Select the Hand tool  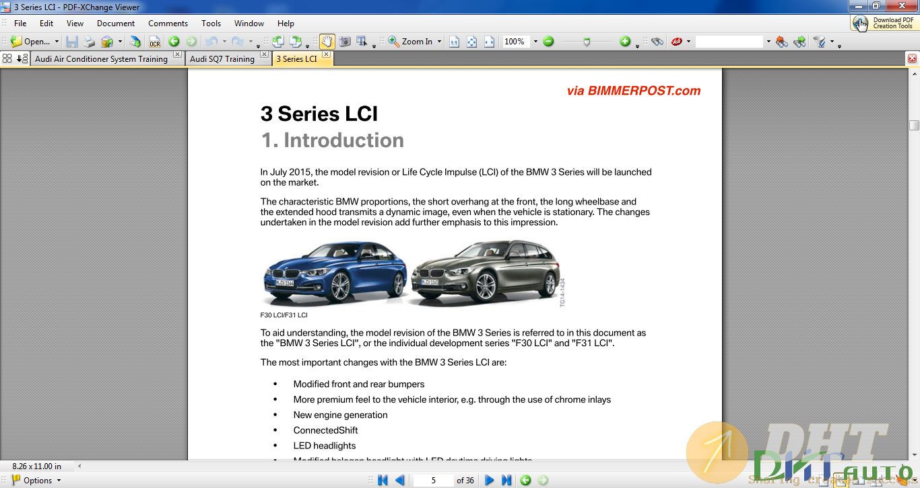[327, 42]
